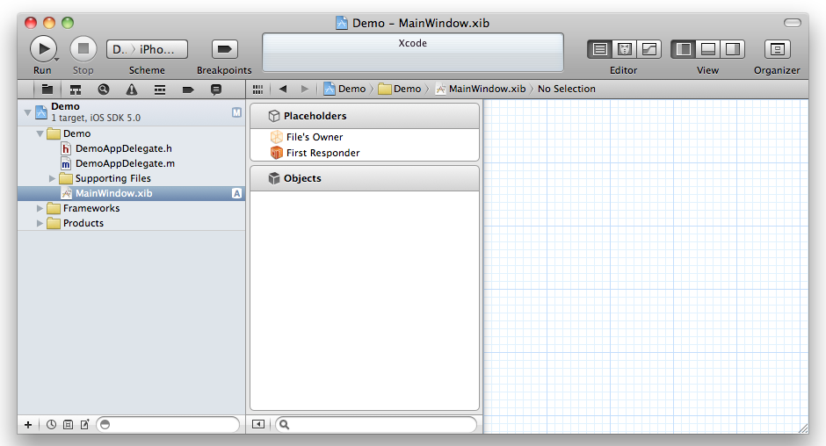Screen dimensions: 826x446
Task: Show the Debug navigator
Action: point(160,89)
